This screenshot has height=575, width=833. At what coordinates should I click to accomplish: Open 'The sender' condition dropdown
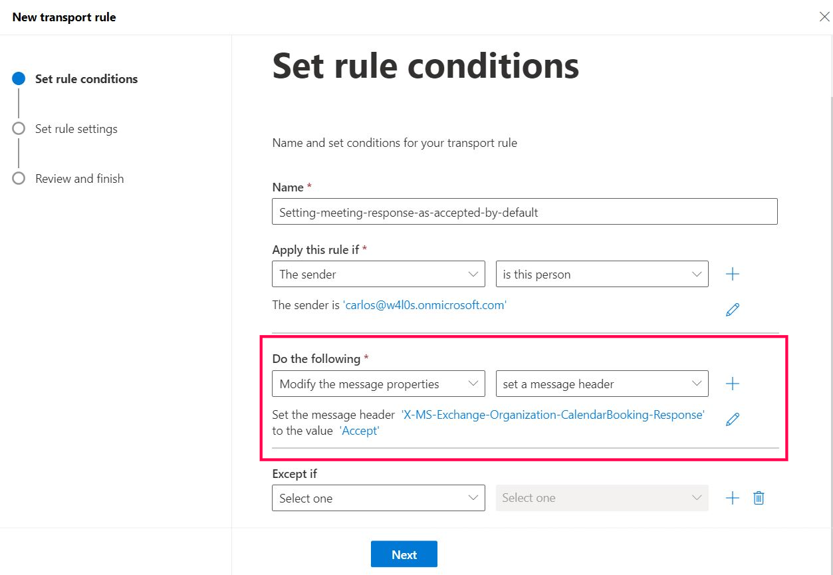[378, 274]
